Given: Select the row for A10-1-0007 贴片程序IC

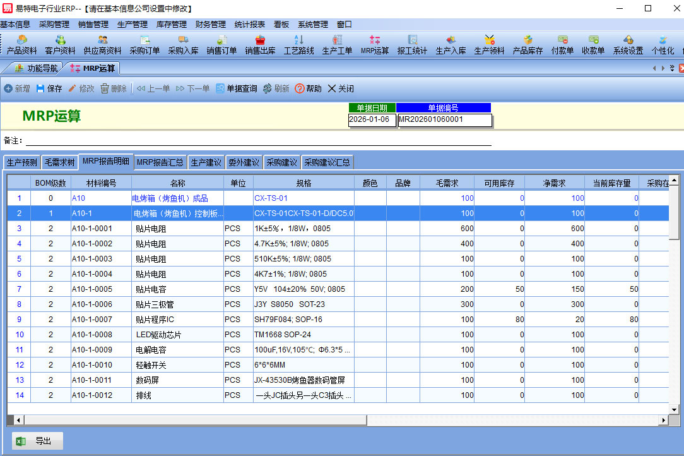Looking at the screenshot, I should (x=158, y=320).
